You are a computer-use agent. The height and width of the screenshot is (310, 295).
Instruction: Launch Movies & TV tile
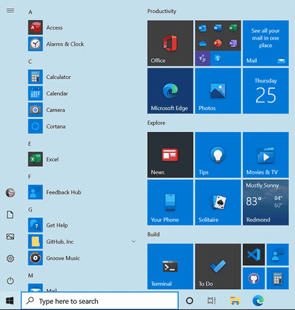pyautogui.click(x=266, y=155)
